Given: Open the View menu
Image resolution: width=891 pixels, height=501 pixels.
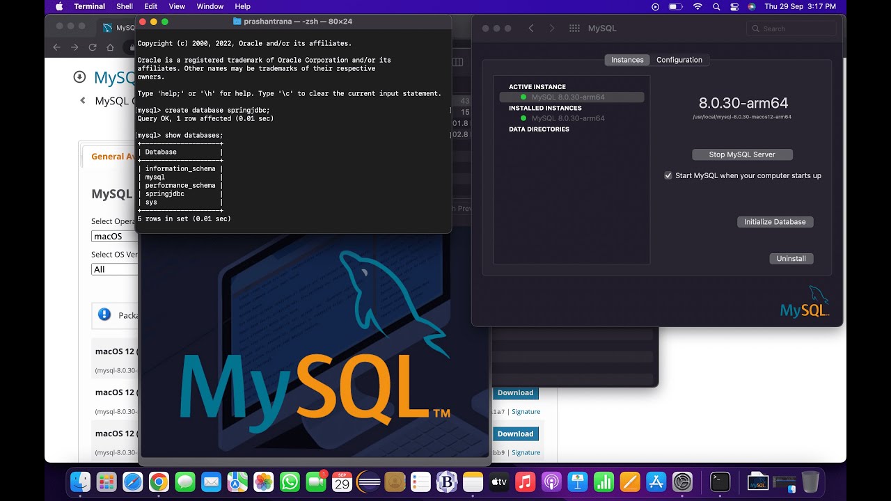Looking at the screenshot, I should click(x=177, y=6).
